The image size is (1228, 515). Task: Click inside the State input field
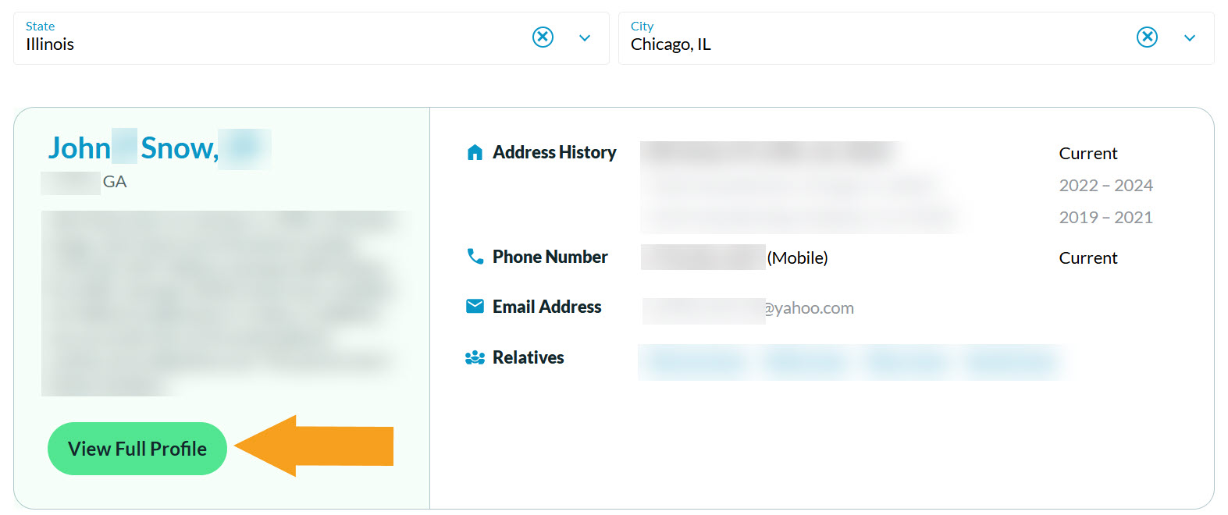click(234, 44)
